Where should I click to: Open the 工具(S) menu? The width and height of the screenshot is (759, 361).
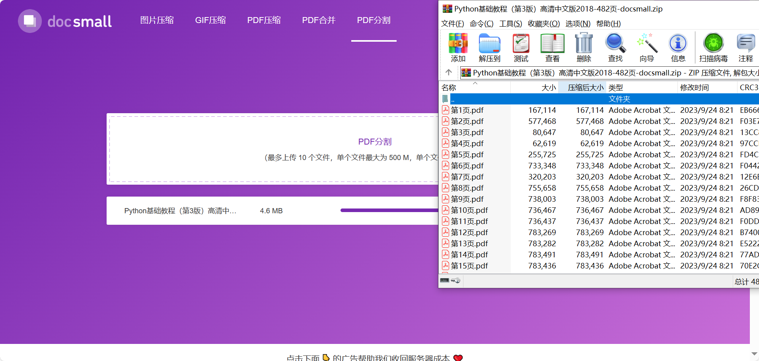tap(510, 24)
